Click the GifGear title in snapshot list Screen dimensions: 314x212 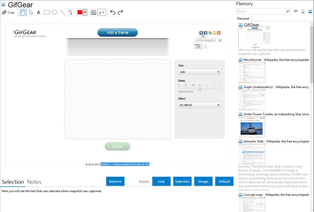[x=252, y=25]
